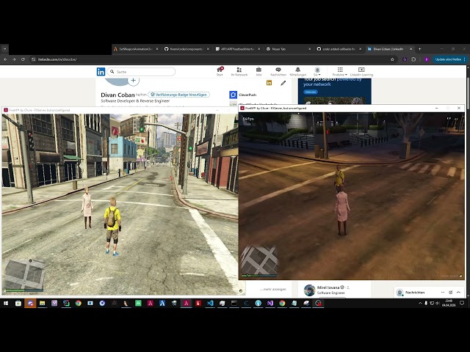Go back in browser history
Screen dimensions: 470x352
pos(5,59)
